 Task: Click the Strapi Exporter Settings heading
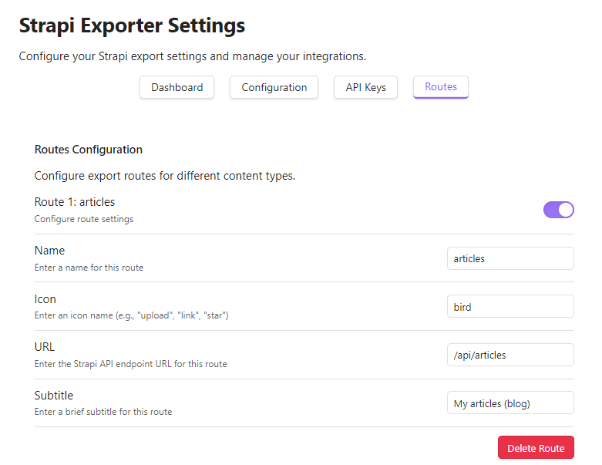point(132,25)
